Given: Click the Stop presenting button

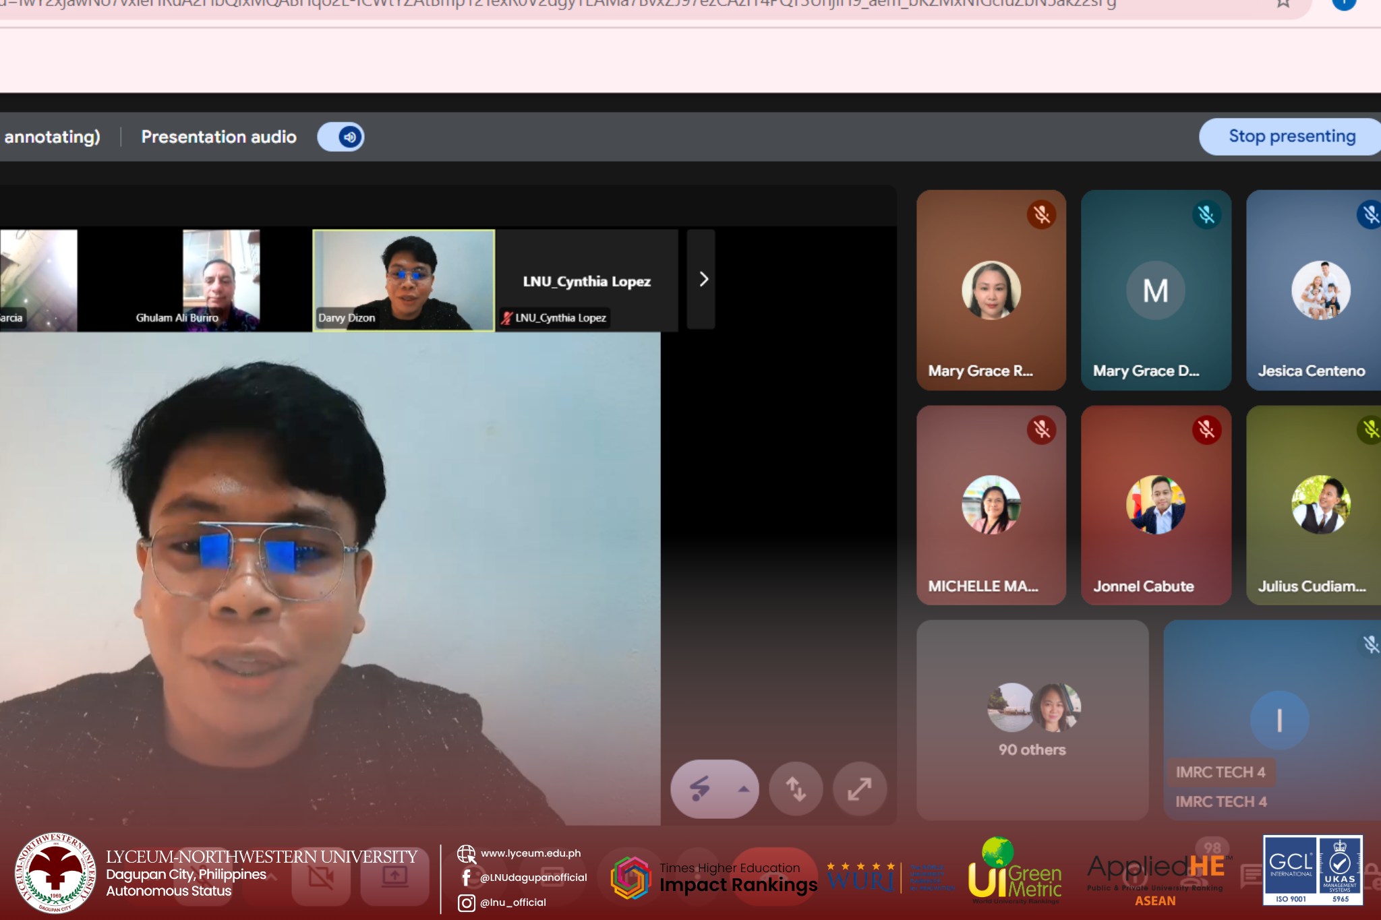Looking at the screenshot, I should pyautogui.click(x=1291, y=137).
